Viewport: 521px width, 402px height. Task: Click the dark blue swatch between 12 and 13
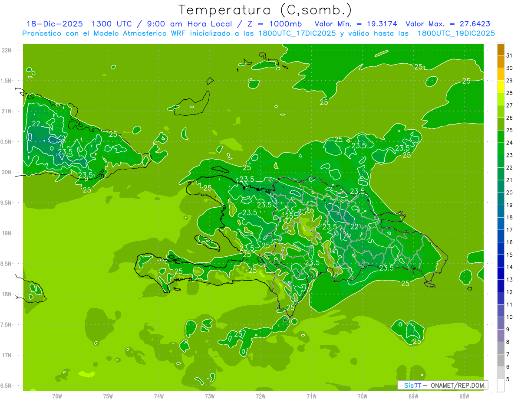[501, 286]
